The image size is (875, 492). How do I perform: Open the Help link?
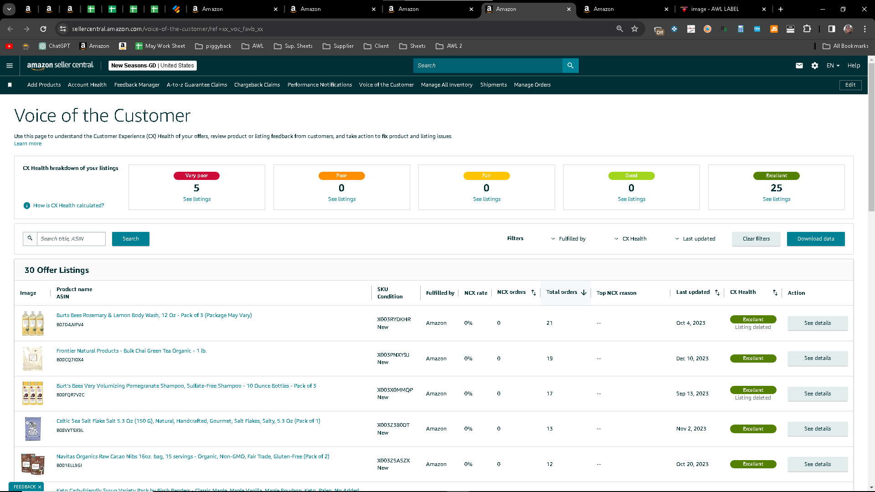[x=854, y=66]
